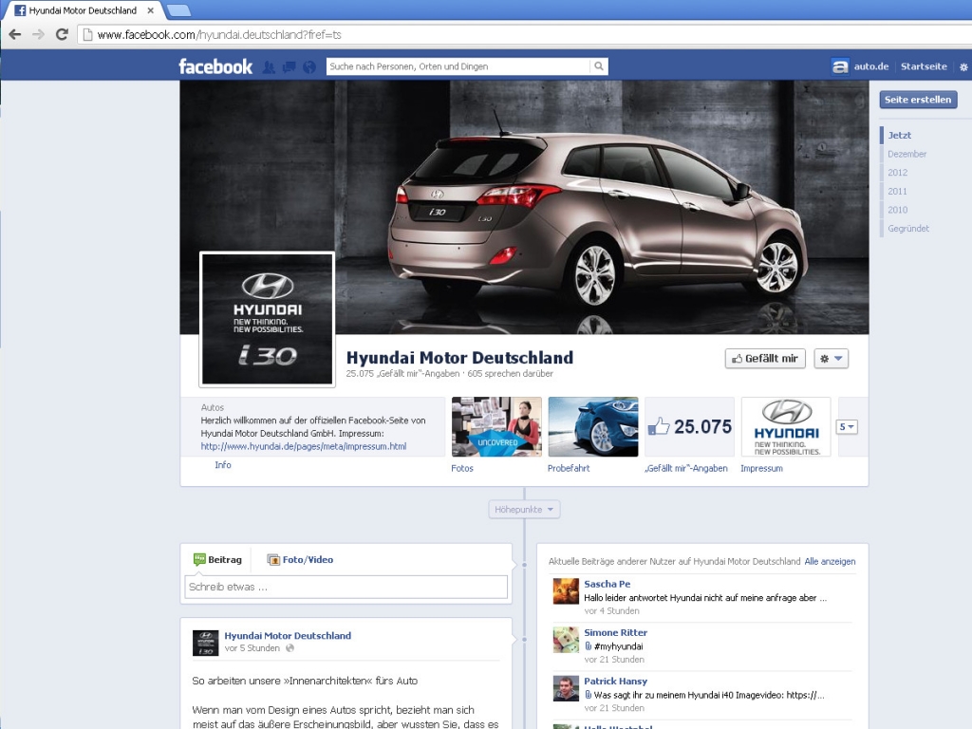
Task: Jump to 2011 in timeline
Action: (897, 191)
